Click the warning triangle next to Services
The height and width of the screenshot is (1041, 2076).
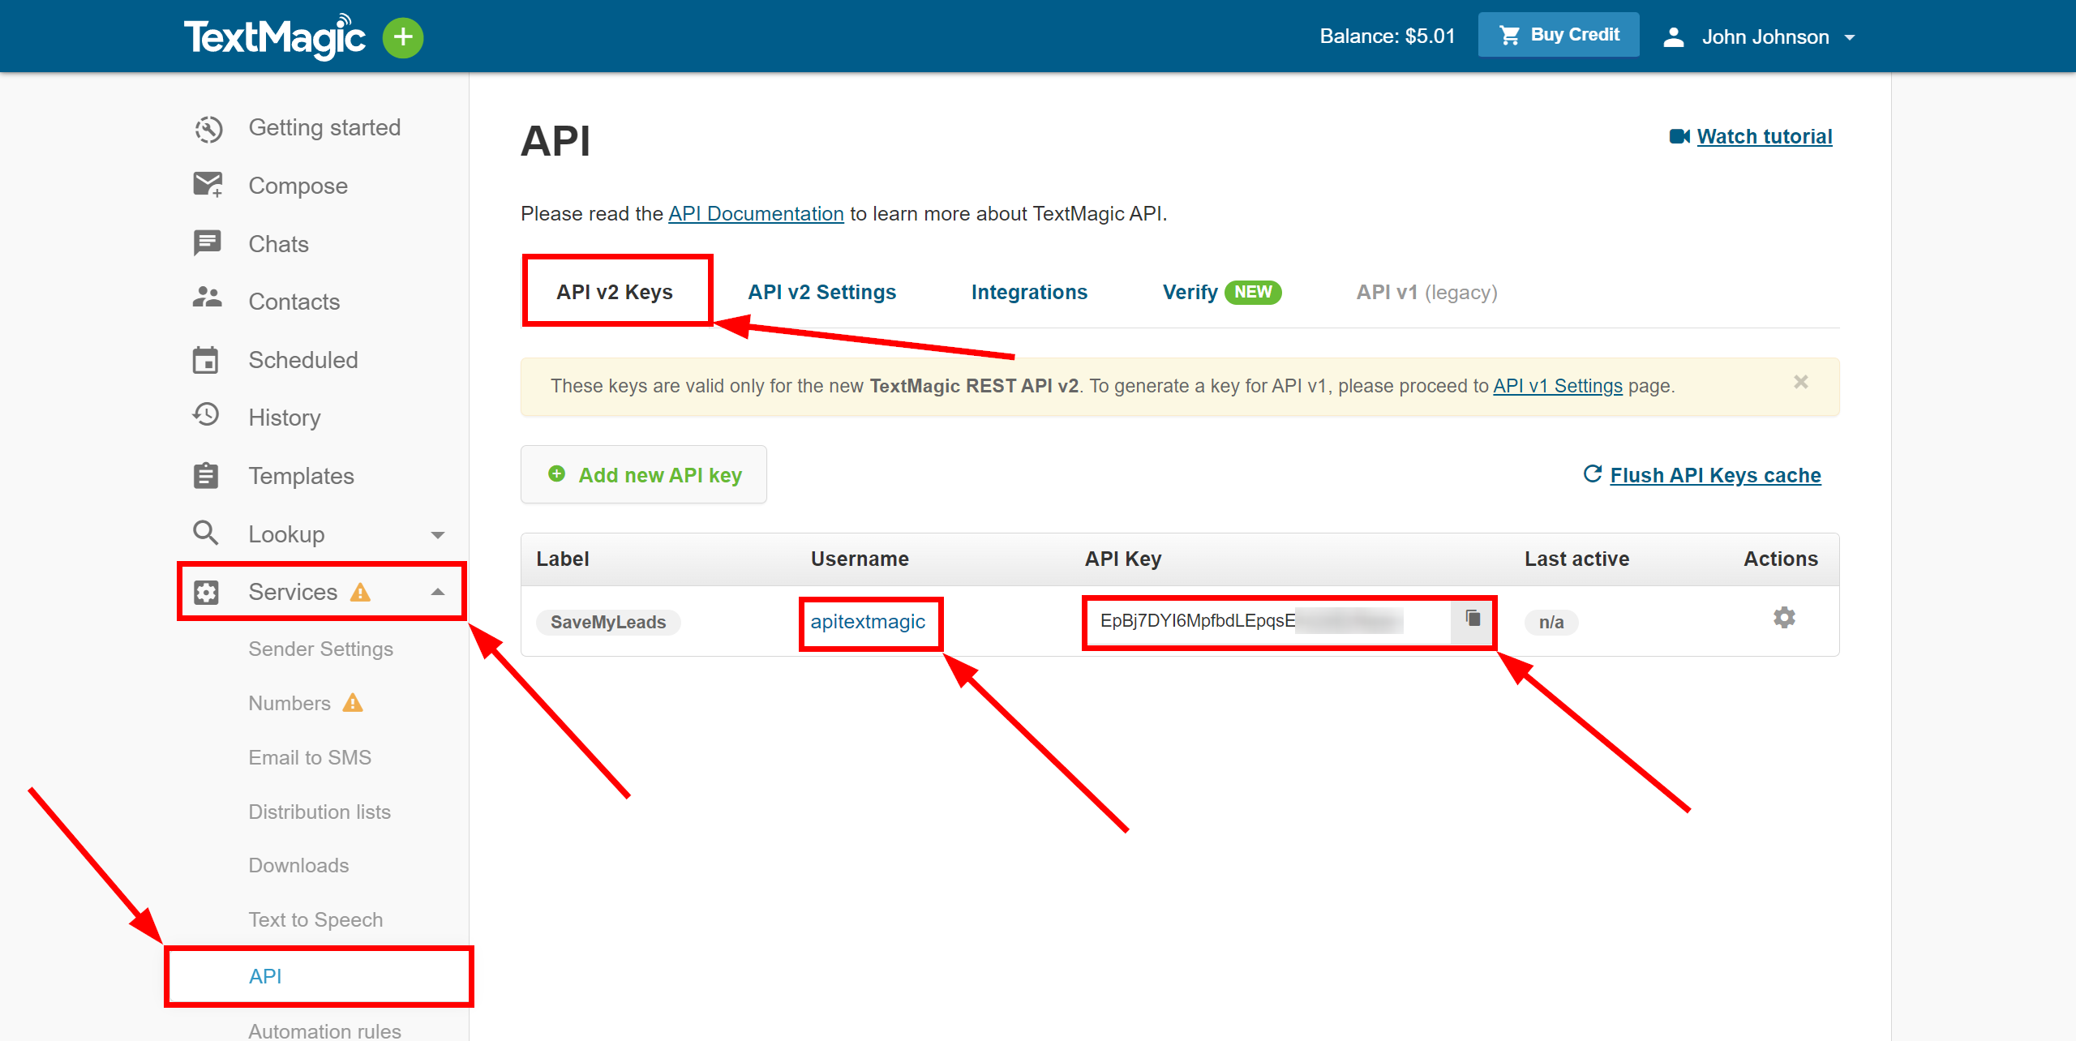360,592
